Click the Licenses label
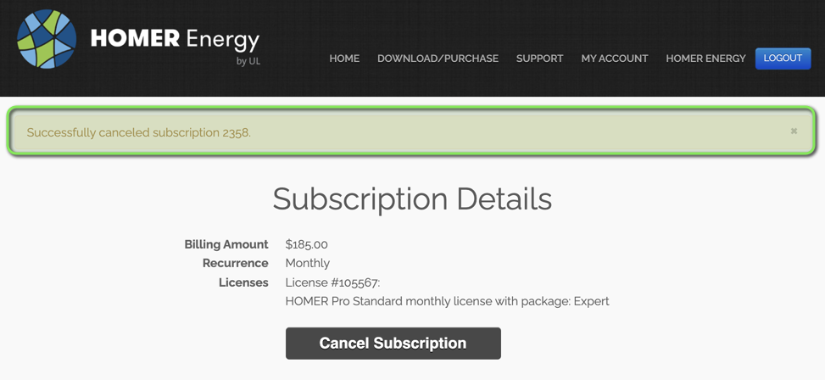The width and height of the screenshot is (825, 380). [x=243, y=282]
